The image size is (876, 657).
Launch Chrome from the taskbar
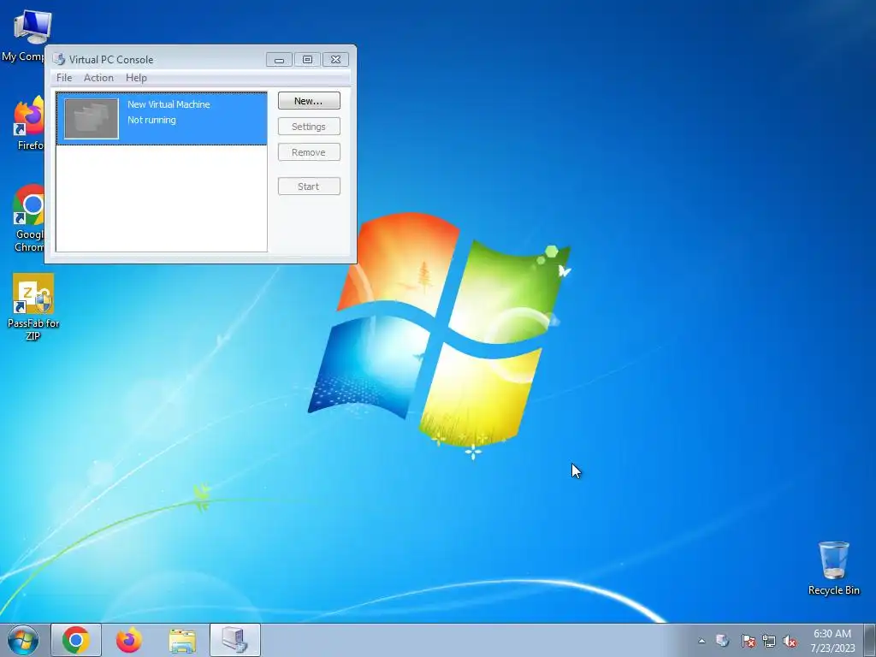pyautogui.click(x=76, y=640)
